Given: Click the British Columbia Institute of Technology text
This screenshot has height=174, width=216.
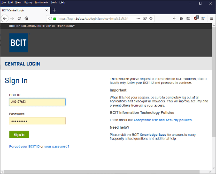Looking at the screenshot, I should (42, 26).
